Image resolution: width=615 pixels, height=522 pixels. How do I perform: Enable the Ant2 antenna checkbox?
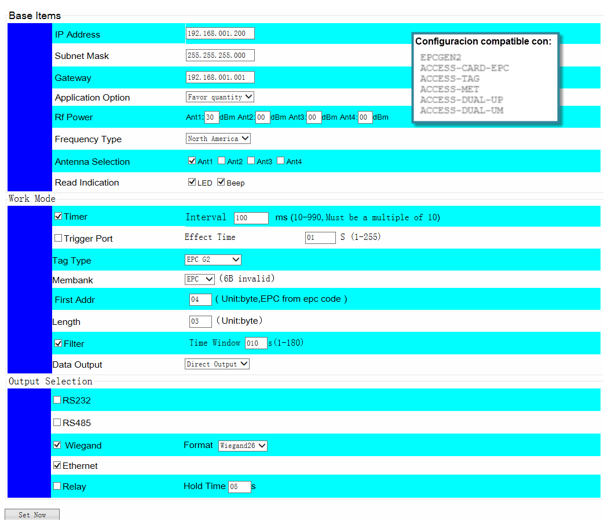[222, 161]
